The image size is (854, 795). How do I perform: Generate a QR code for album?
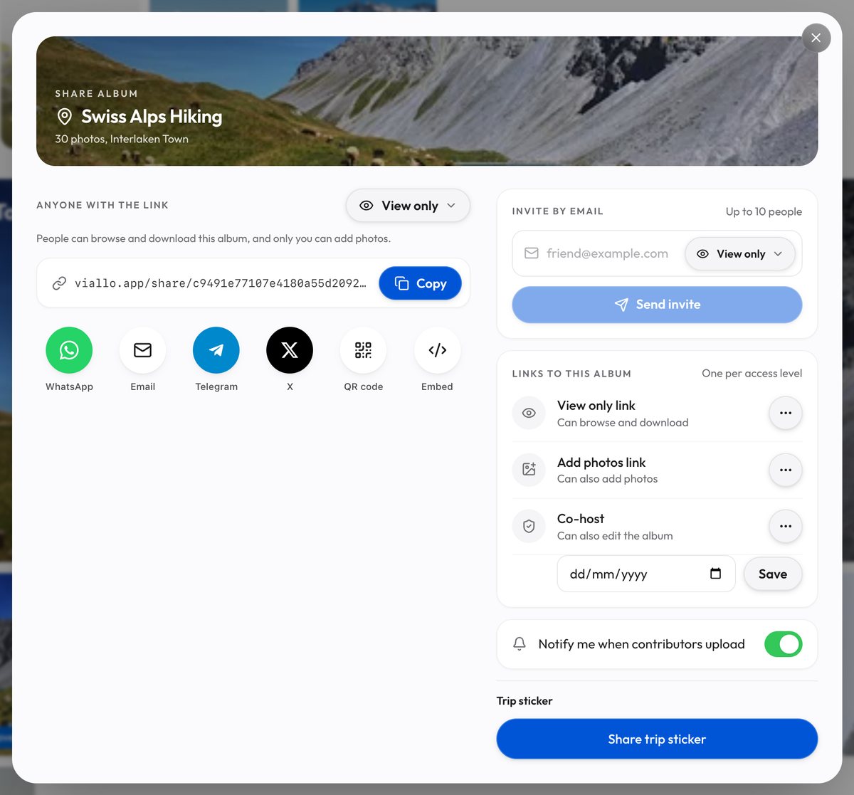click(363, 350)
